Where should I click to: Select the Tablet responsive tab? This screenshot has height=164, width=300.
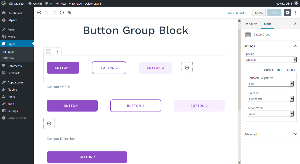[280, 70]
